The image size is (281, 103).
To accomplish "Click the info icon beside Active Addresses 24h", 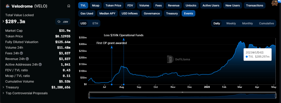I will tap(40, 65).
